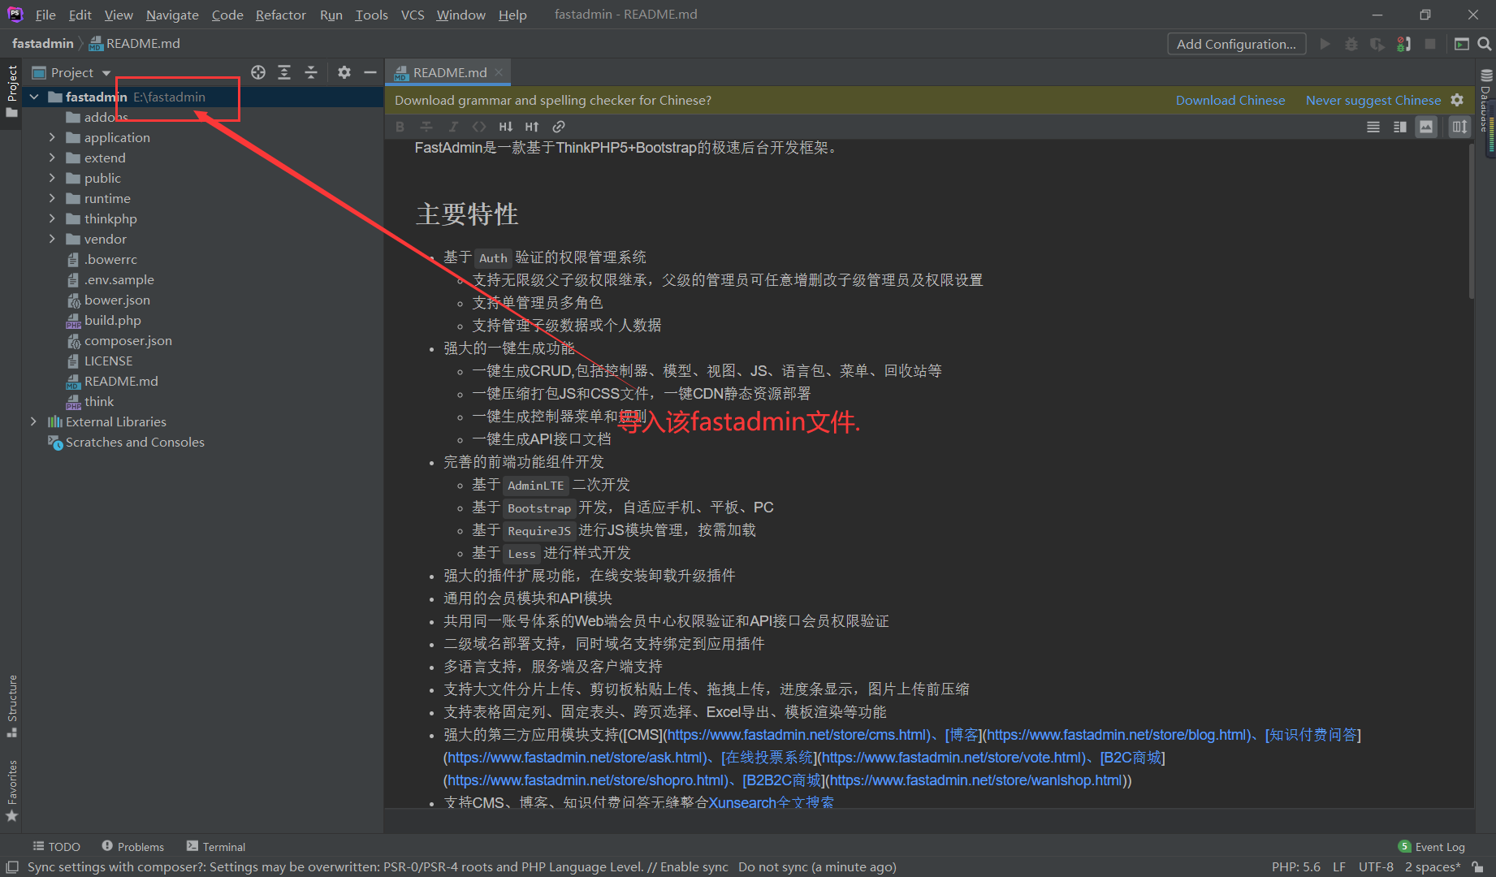Switch to editor and preview split view
1496x877 pixels.
click(x=1400, y=127)
